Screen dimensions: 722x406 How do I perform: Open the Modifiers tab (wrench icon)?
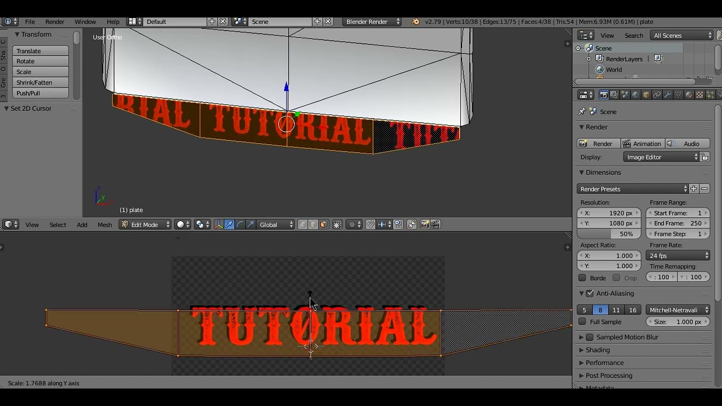pyautogui.click(x=667, y=95)
